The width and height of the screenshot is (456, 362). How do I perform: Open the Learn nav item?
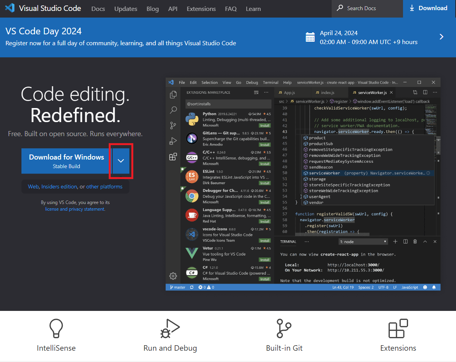[253, 9]
